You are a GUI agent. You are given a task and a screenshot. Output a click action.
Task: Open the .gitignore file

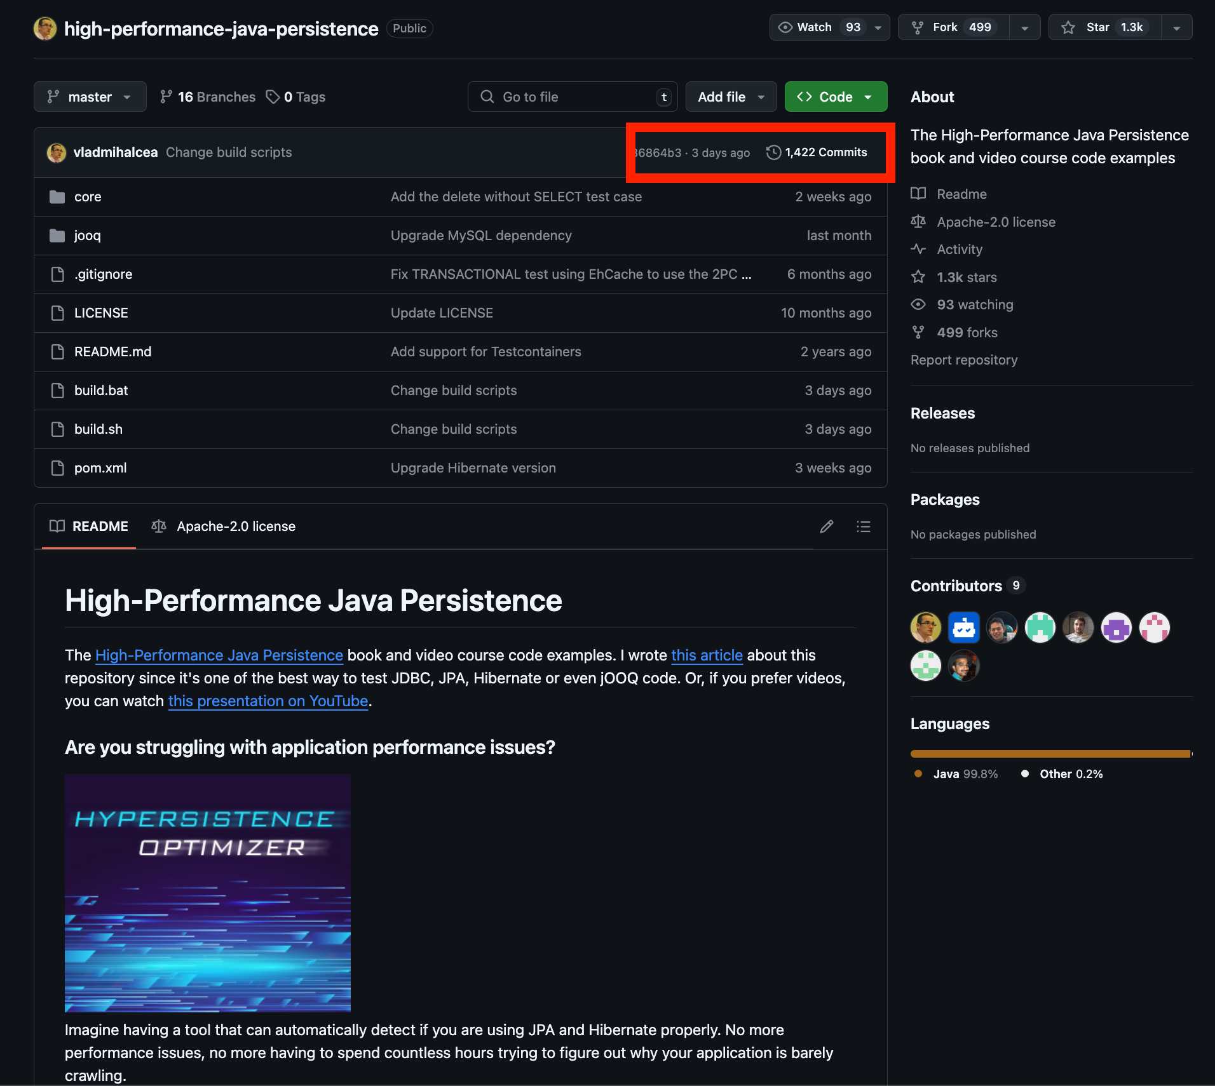tap(104, 274)
